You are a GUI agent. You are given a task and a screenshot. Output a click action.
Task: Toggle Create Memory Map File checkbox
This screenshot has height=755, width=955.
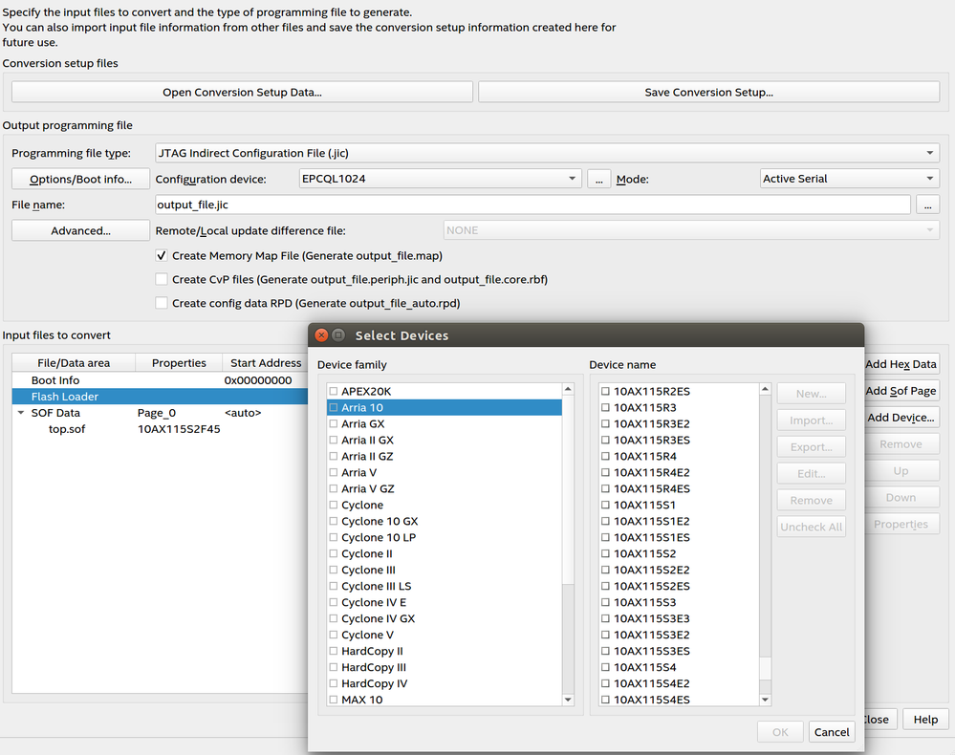[162, 256]
